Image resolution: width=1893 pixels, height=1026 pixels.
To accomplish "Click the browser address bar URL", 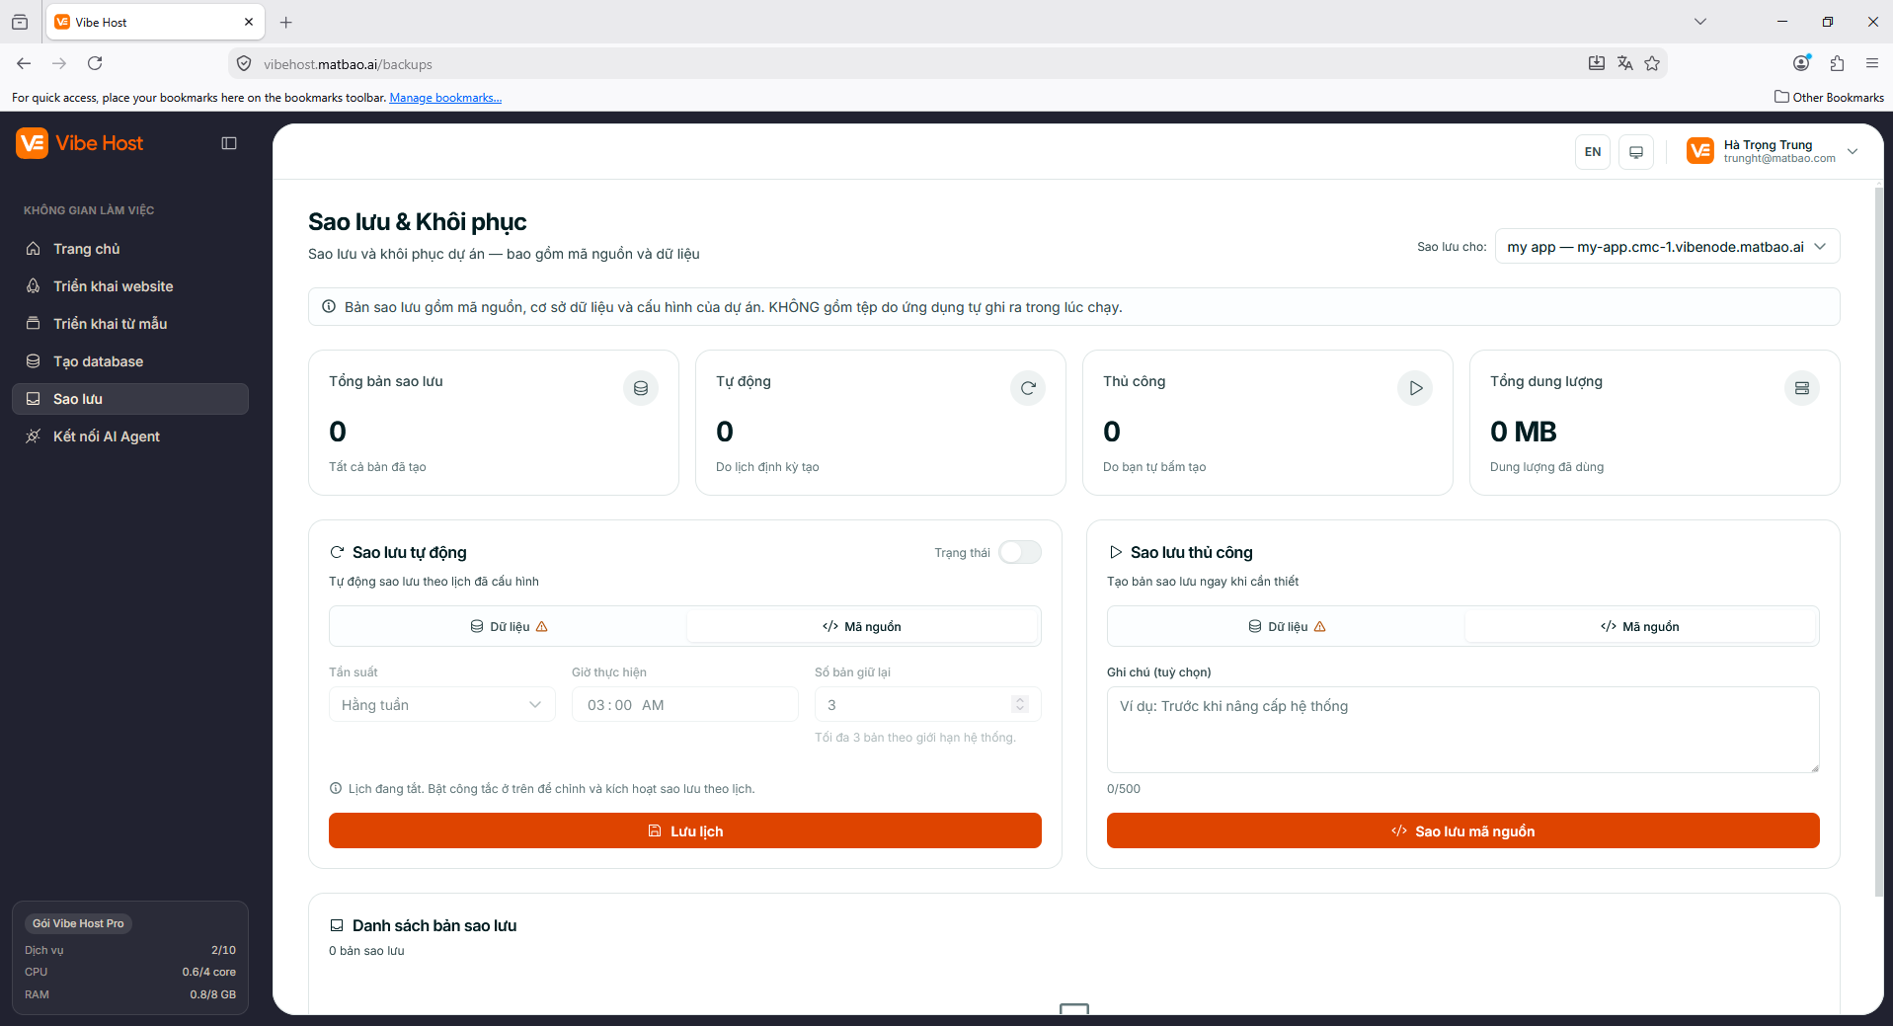I will (348, 64).
